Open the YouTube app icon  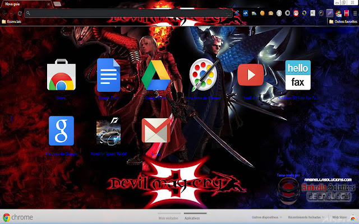[x=251, y=74]
